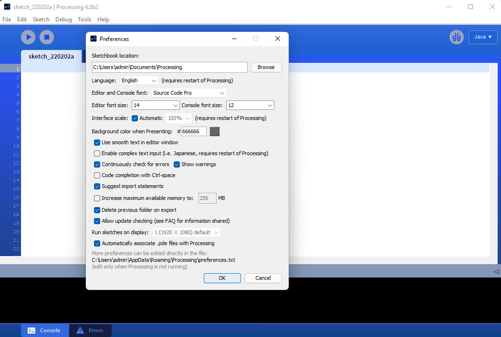The height and width of the screenshot is (337, 501).
Task: Click the Errors warning triangle icon
Action: coord(80,330)
